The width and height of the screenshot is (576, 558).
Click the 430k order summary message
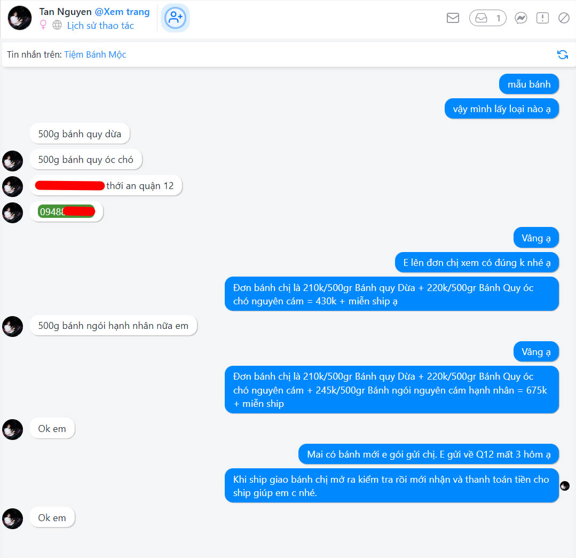pos(392,294)
